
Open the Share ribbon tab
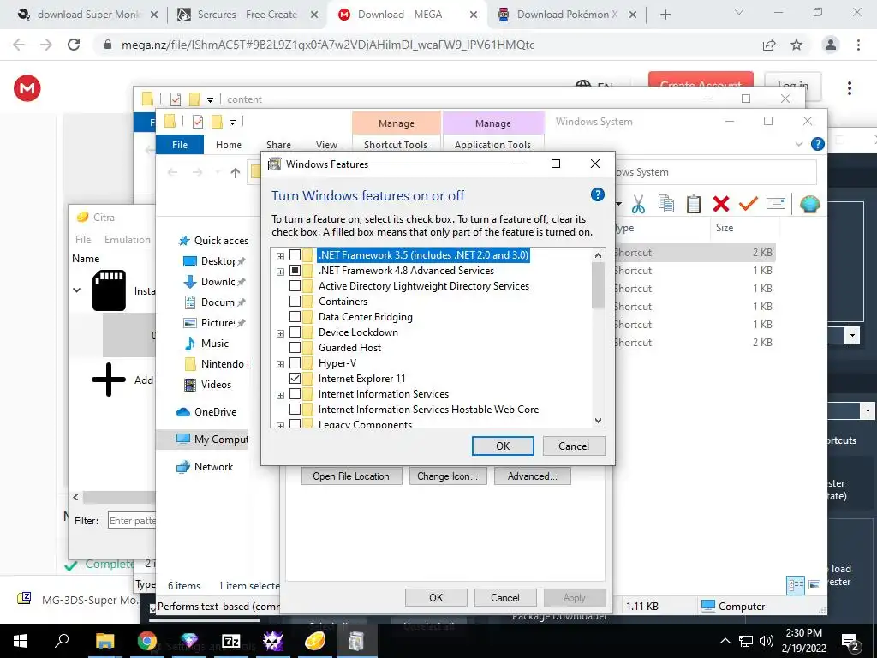278,144
